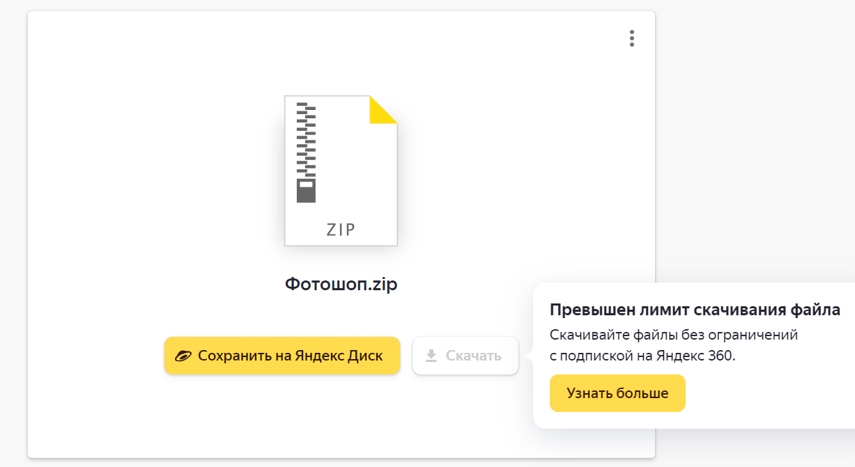Click the ZIP label on file thumbnail
Viewport: 855px width, 467px height.
341,230
